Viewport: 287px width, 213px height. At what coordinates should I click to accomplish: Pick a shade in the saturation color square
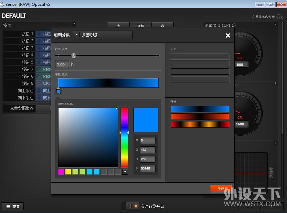tap(88, 138)
